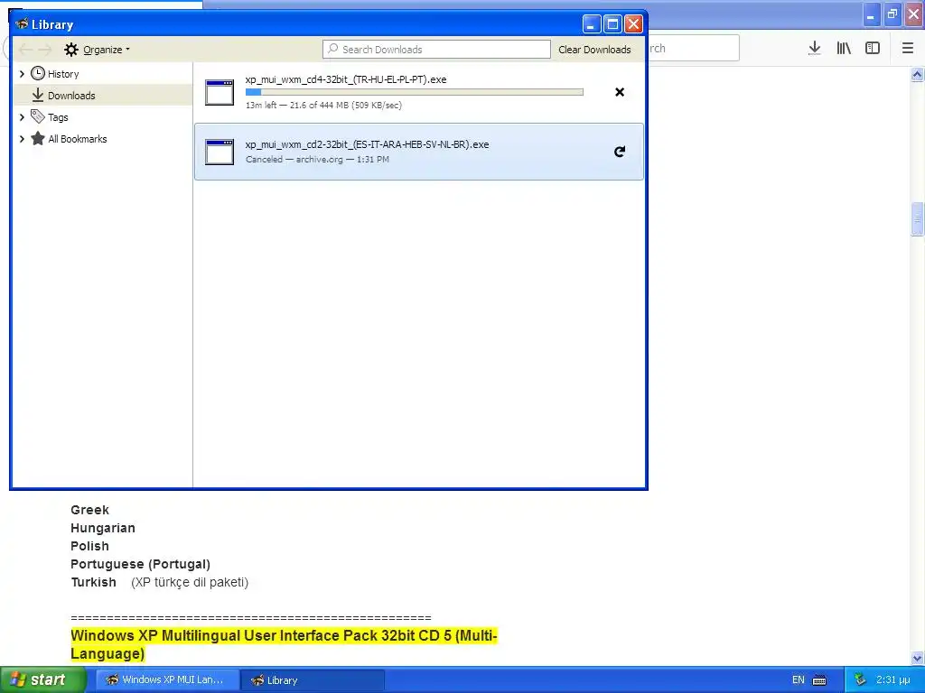Expand the All Bookmarks node

pos(22,139)
